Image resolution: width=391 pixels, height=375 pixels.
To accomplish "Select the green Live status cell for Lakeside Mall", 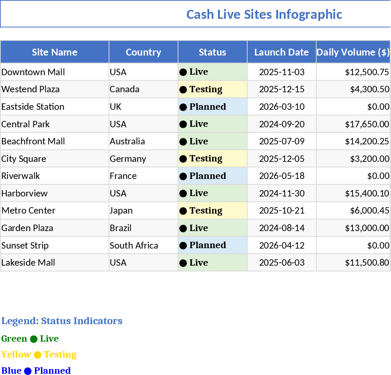I will pyautogui.click(x=213, y=263).
